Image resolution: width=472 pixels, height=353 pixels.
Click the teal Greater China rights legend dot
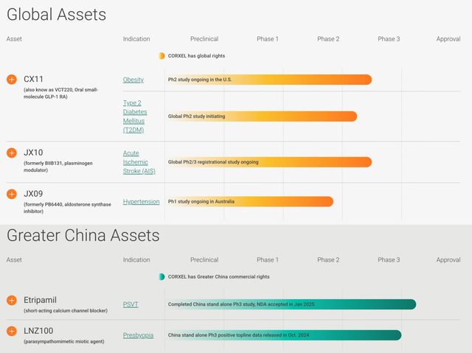(162, 276)
